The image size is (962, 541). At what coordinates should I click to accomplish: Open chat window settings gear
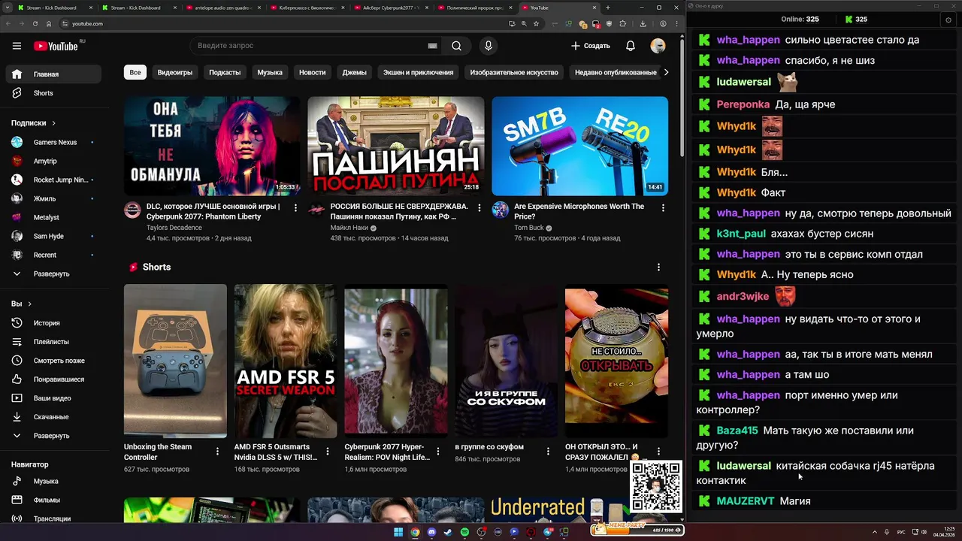[x=948, y=20]
